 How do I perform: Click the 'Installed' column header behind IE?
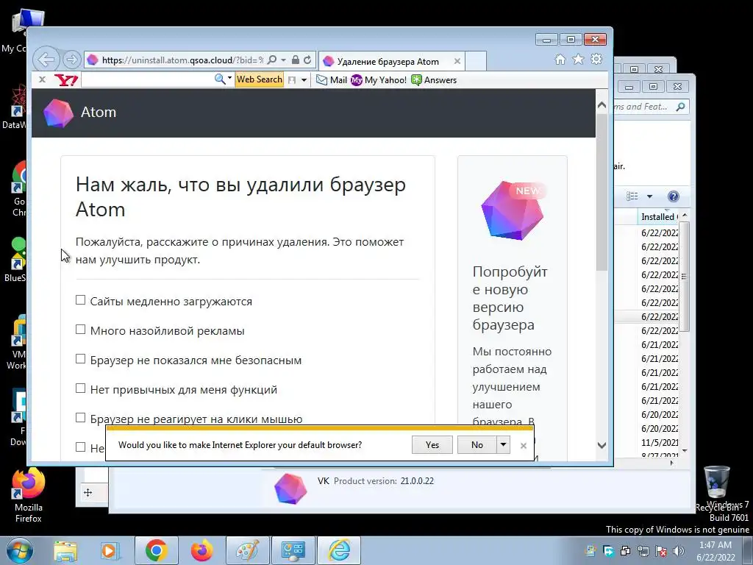tap(659, 217)
